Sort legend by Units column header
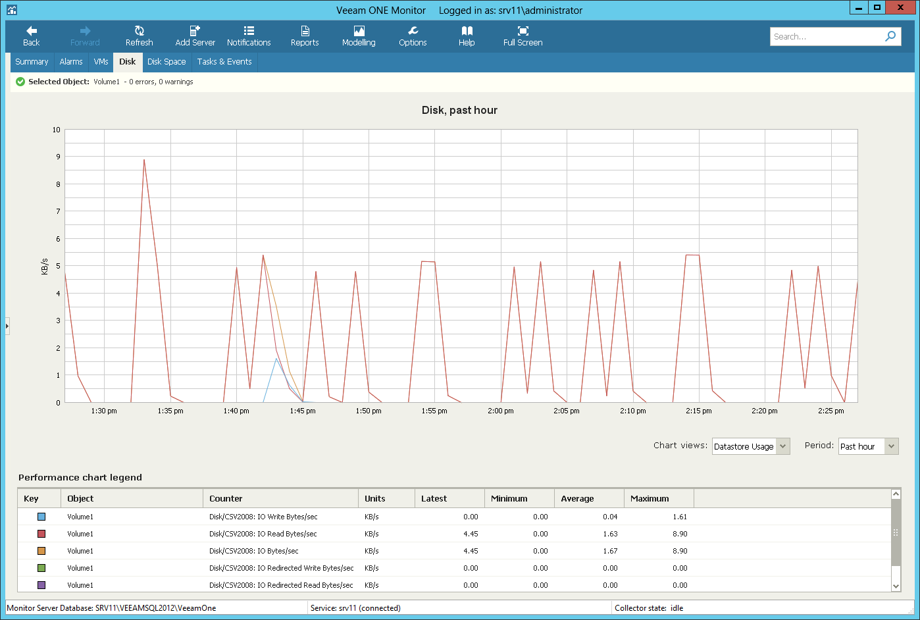Image resolution: width=920 pixels, height=620 pixels. [x=386, y=498]
